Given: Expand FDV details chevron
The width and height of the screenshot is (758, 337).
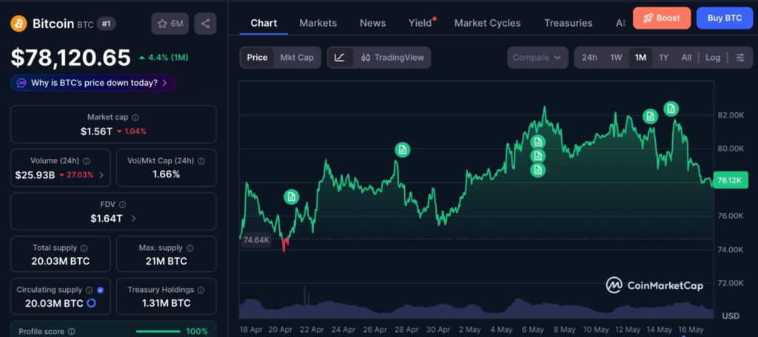Looking at the screenshot, I should coord(133,218).
